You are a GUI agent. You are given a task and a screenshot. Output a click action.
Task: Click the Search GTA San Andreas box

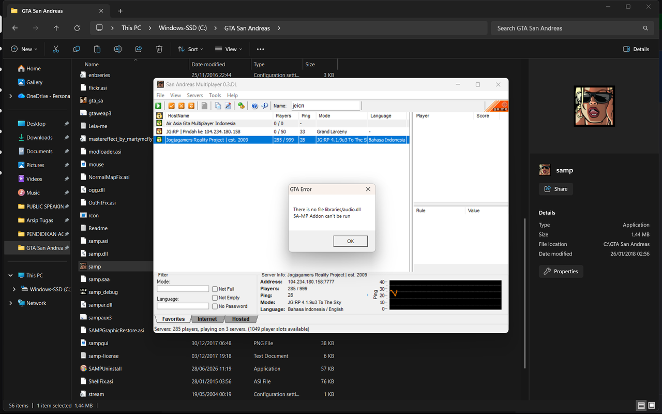point(573,28)
